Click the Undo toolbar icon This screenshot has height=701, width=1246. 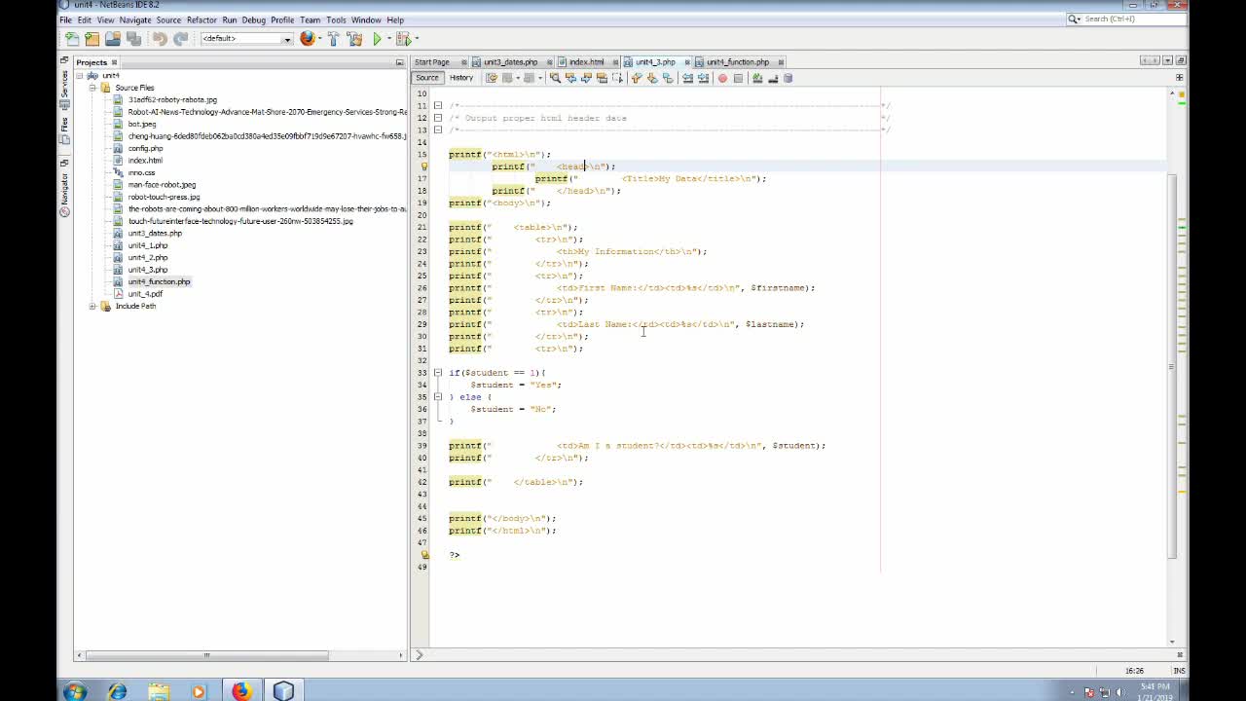[160, 39]
